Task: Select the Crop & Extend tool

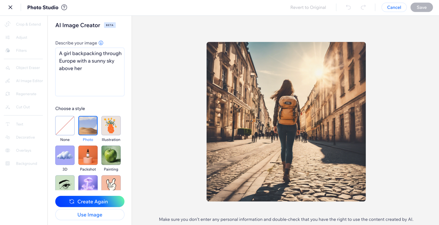Action: coord(24,24)
